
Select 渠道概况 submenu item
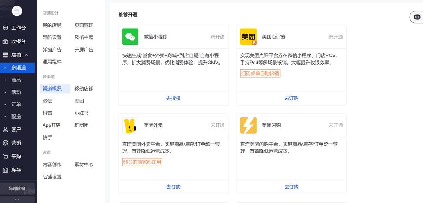click(55, 89)
